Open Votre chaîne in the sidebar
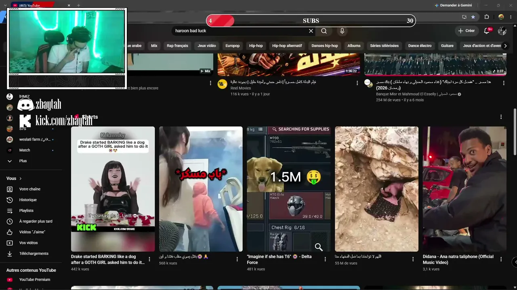Viewport: 517px width, 290px height. click(30, 189)
